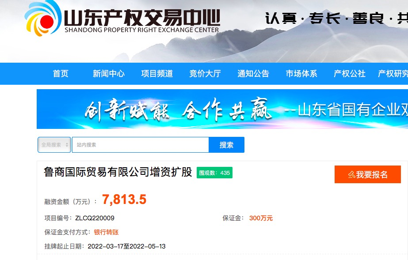Click the blue 搜索 button
This screenshot has width=408, height=260.
pyautogui.click(x=226, y=145)
